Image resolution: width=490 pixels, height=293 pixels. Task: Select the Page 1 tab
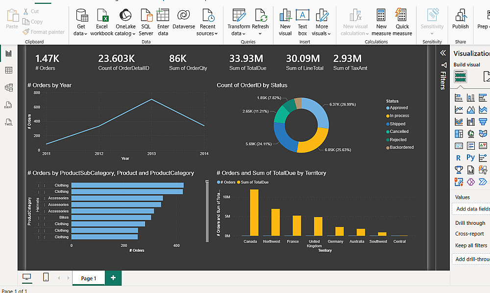click(x=88, y=278)
